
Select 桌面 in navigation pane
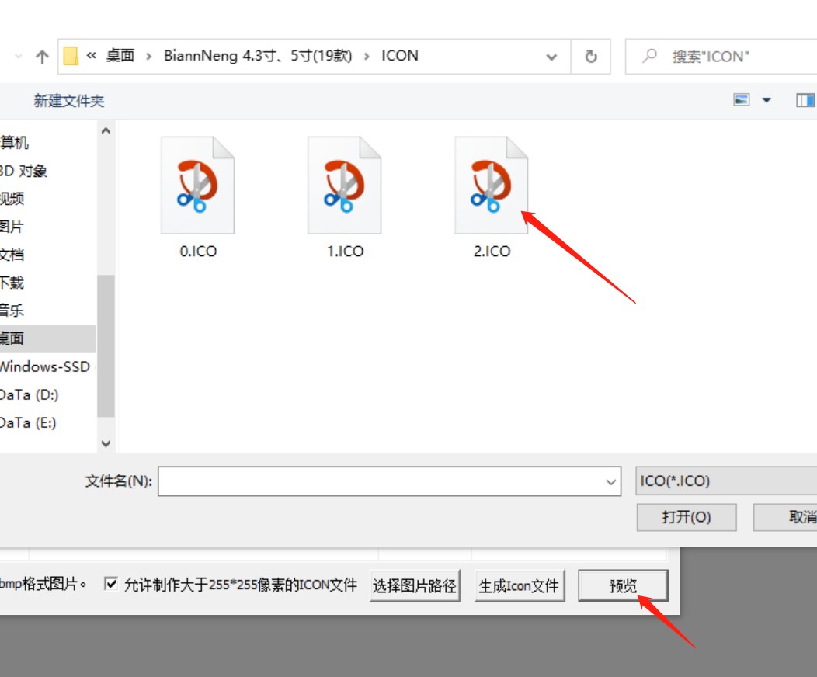pyautogui.click(x=47, y=338)
